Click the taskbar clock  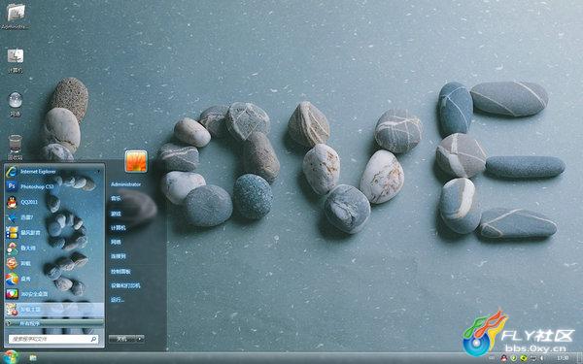pyautogui.click(x=563, y=357)
